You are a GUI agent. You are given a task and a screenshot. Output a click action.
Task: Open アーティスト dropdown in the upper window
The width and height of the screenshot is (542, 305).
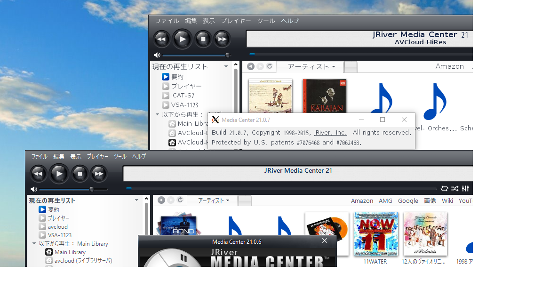[311, 67]
